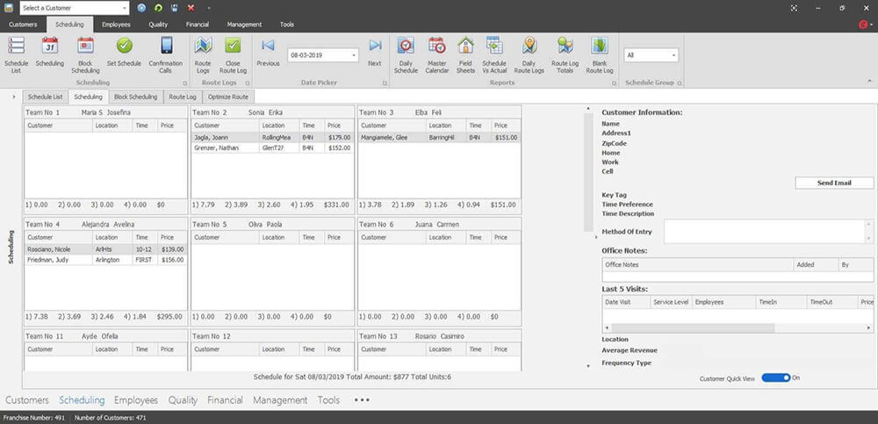This screenshot has height=424, width=878.
Task: Click the Send Email button
Action: pos(834,183)
